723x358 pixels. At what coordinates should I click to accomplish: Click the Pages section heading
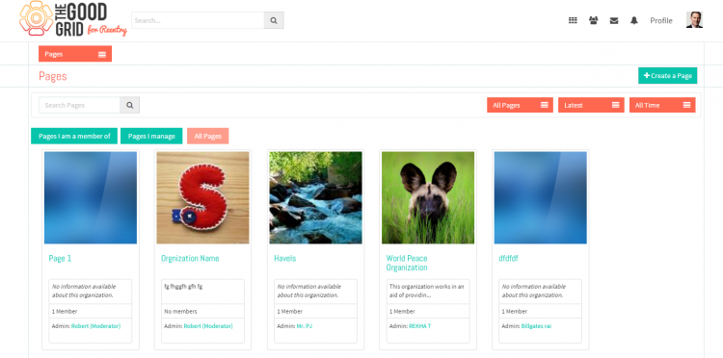point(53,76)
